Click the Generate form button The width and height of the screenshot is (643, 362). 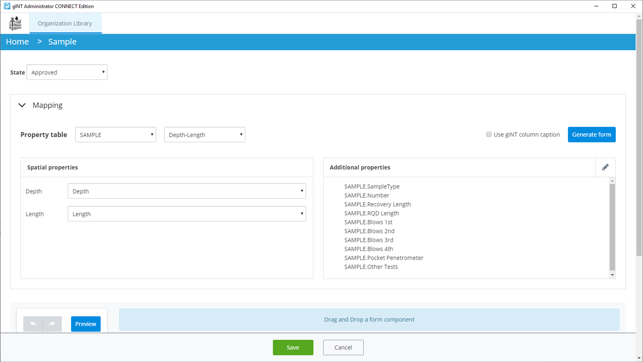point(591,134)
